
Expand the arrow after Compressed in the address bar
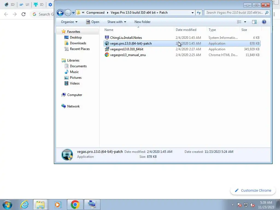108,13
